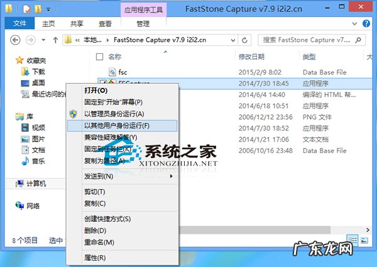
Task: Expand the recent locations dropdown arrow
Action: tap(43, 40)
